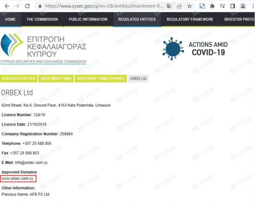The height and width of the screenshot is (204, 255).
Task: Reload the page with the refresh icon
Action: click(x=27, y=6)
